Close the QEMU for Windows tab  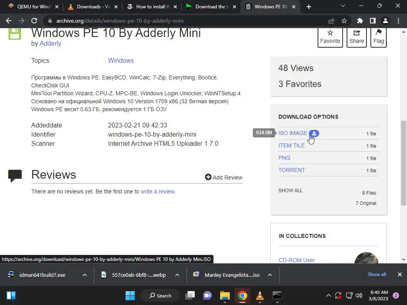click(x=57, y=7)
